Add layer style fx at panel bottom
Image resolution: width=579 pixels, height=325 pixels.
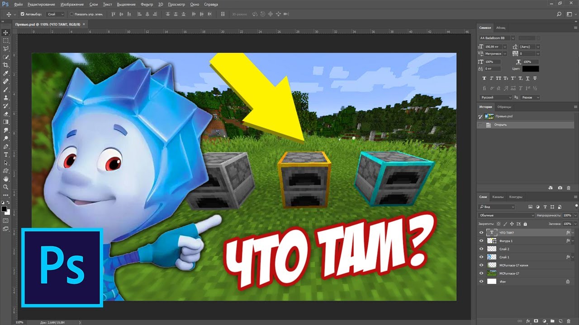(528, 321)
